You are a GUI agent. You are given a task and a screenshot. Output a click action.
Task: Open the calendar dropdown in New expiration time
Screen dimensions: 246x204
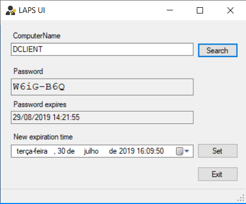click(x=182, y=151)
